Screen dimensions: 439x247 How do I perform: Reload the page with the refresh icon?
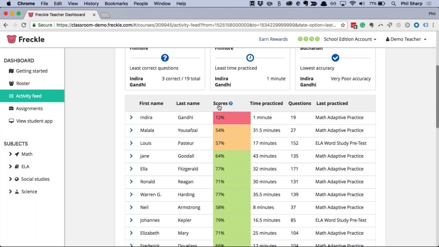(x=24, y=25)
